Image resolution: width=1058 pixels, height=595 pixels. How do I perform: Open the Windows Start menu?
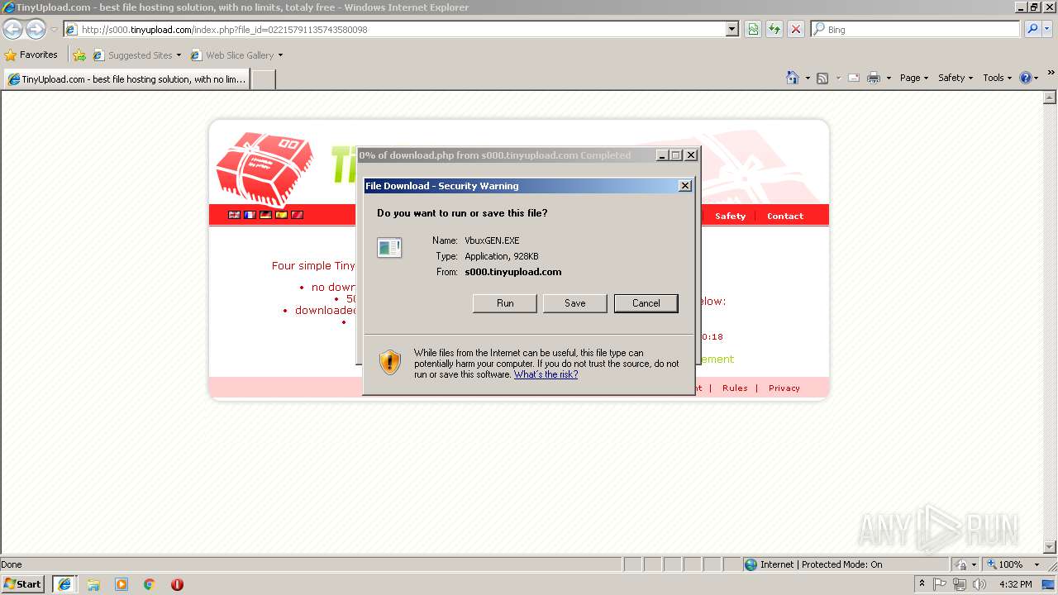pos(23,584)
